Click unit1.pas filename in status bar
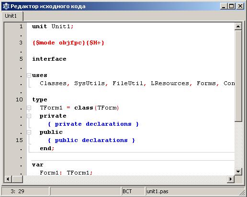The height and width of the screenshot is (197, 247). pos(157,191)
